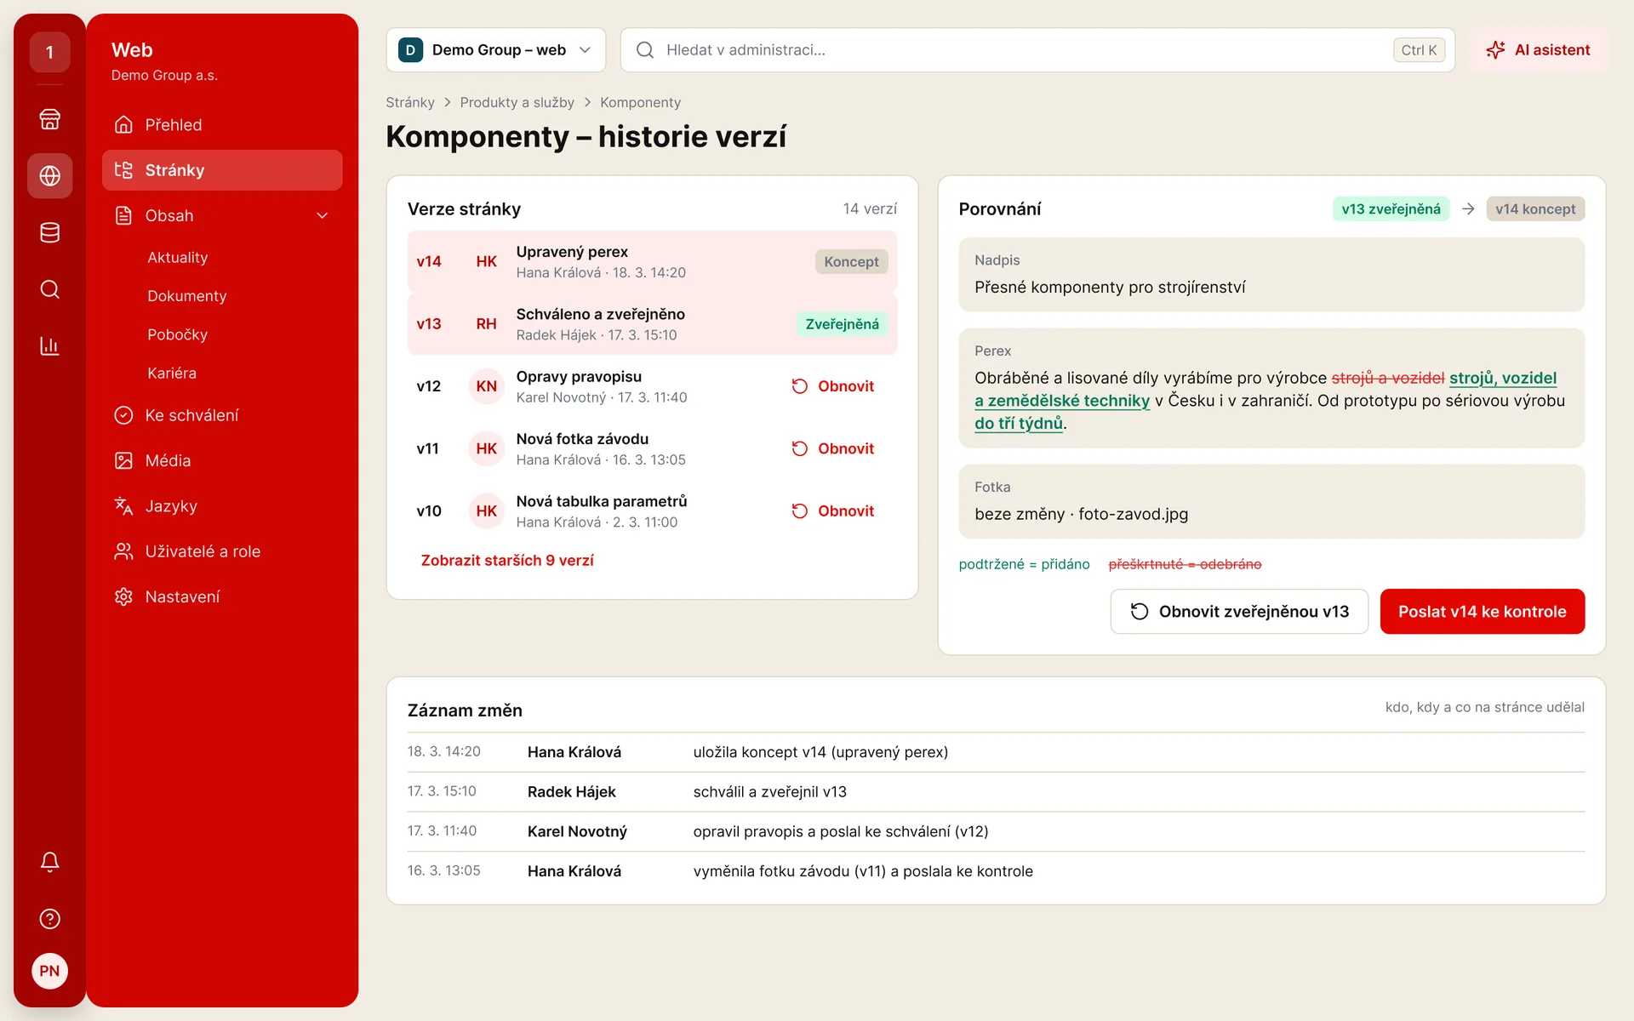Open Dokumenty submenu item

click(x=186, y=296)
